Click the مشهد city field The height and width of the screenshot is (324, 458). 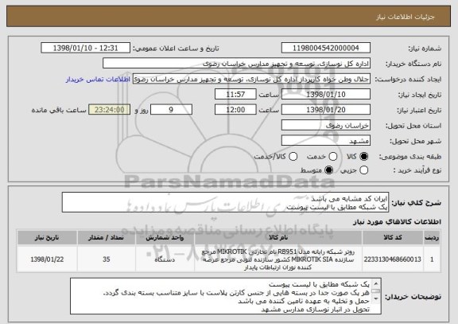[326, 141]
